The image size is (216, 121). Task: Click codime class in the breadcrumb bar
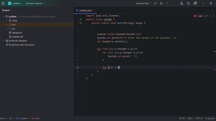tap(22, 118)
